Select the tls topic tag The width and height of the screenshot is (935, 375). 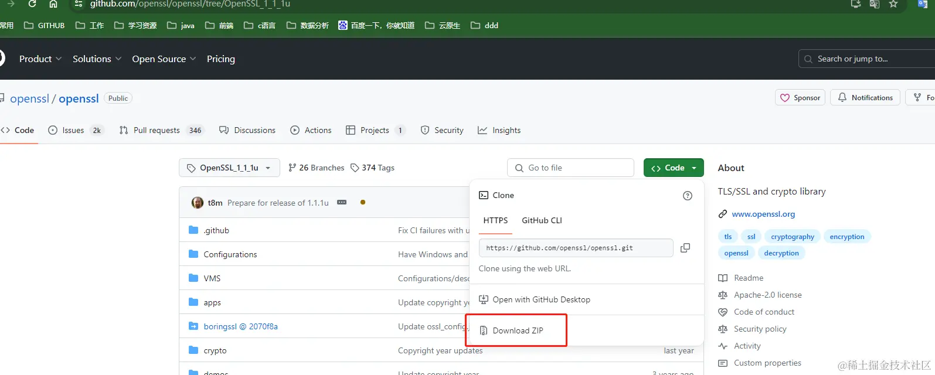click(728, 237)
